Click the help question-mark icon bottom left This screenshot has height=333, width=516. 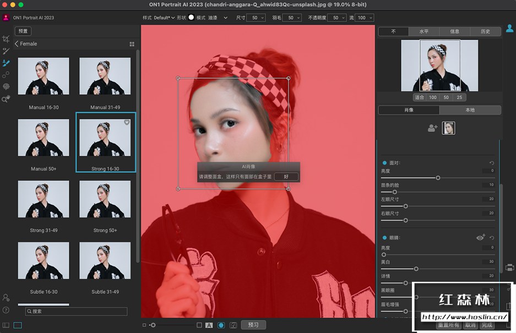click(x=7, y=310)
